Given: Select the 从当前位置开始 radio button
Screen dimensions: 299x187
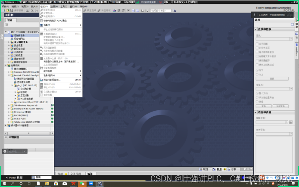Looking at the screenshot, I should 257,97.
